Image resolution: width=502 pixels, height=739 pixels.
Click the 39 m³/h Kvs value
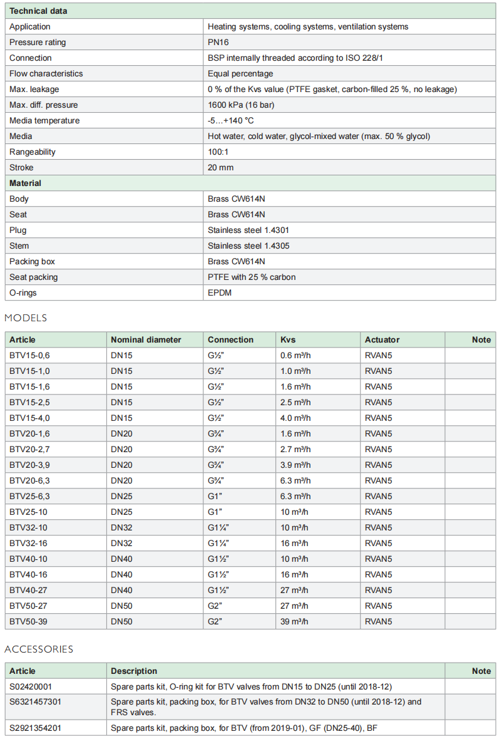(x=295, y=622)
